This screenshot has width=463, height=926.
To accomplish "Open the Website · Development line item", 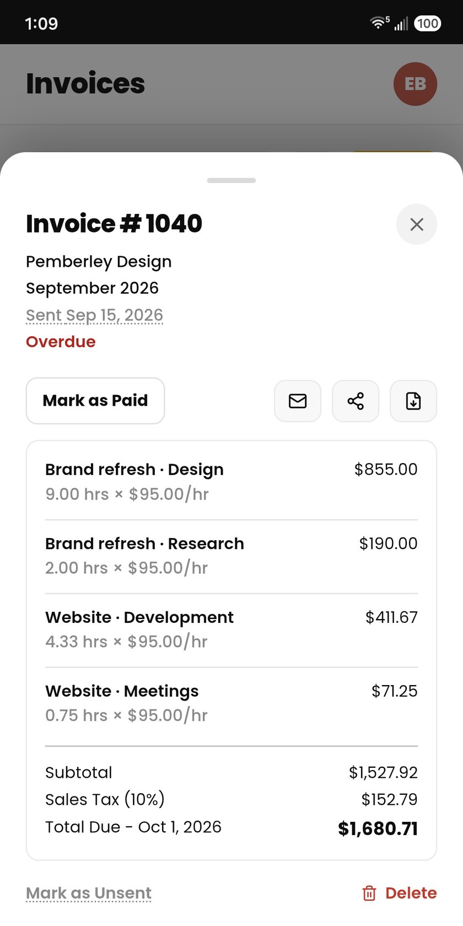I will click(232, 629).
